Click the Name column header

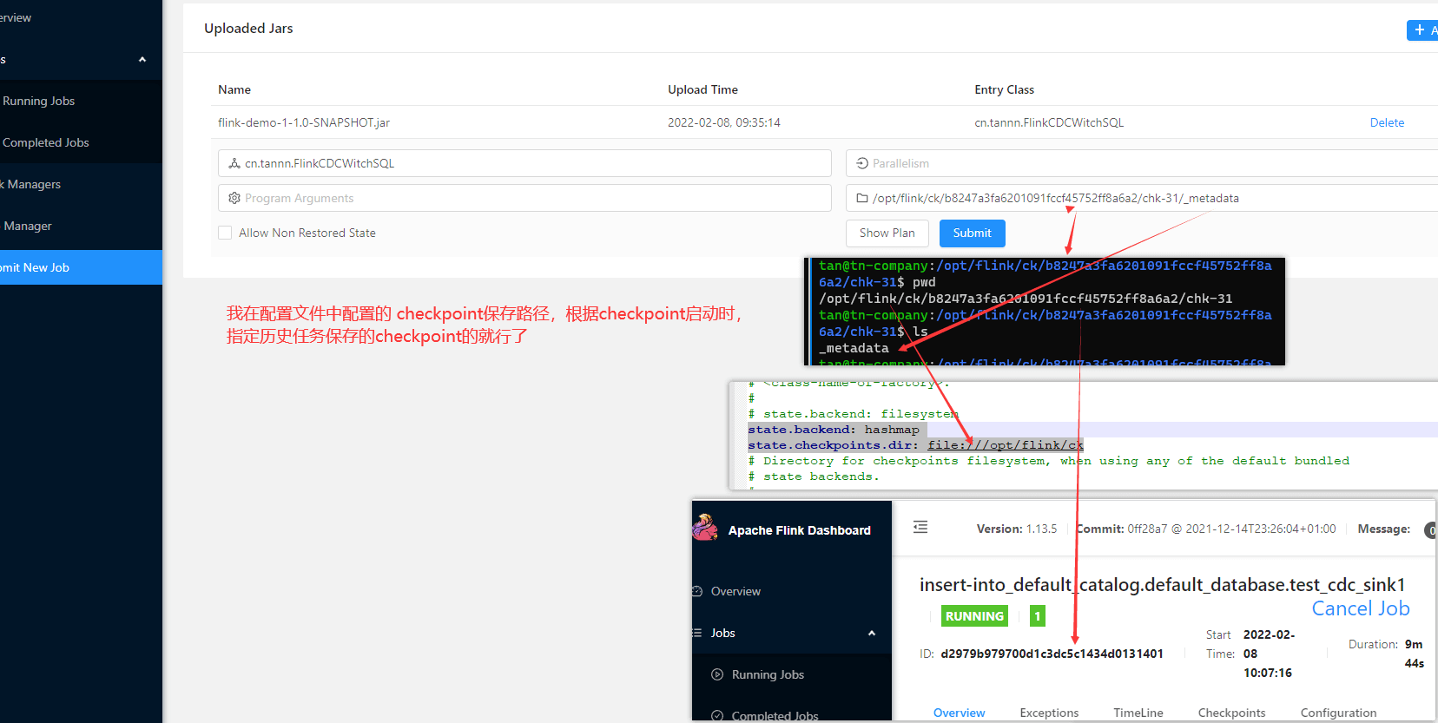coord(234,89)
